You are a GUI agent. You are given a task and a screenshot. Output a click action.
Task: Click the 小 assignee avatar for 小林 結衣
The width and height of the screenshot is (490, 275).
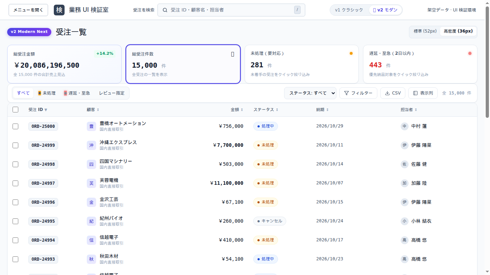[405, 221]
